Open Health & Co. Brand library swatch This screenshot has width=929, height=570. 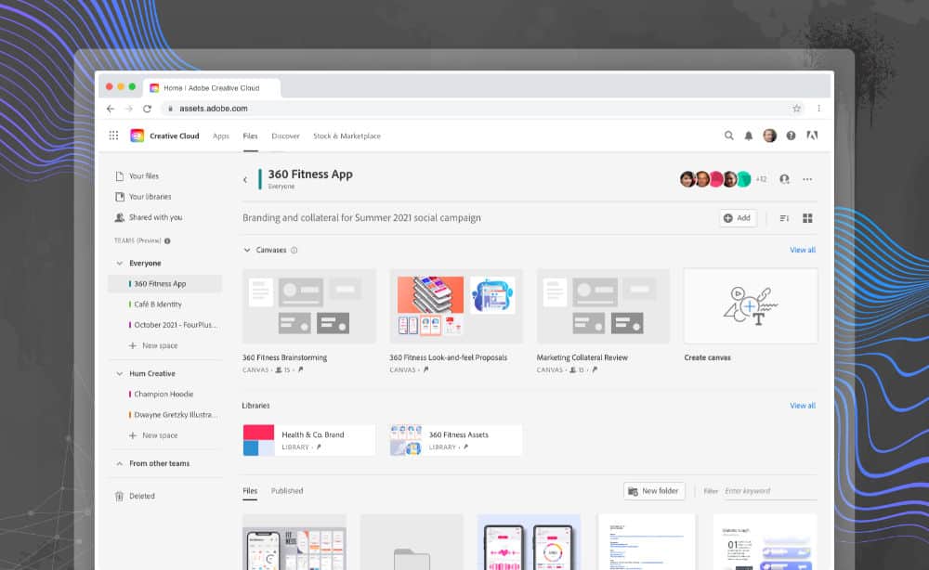(x=258, y=440)
